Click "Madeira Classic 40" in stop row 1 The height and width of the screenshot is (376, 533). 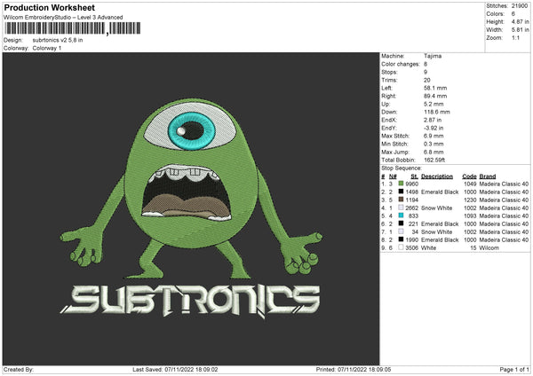pyautogui.click(x=504, y=184)
